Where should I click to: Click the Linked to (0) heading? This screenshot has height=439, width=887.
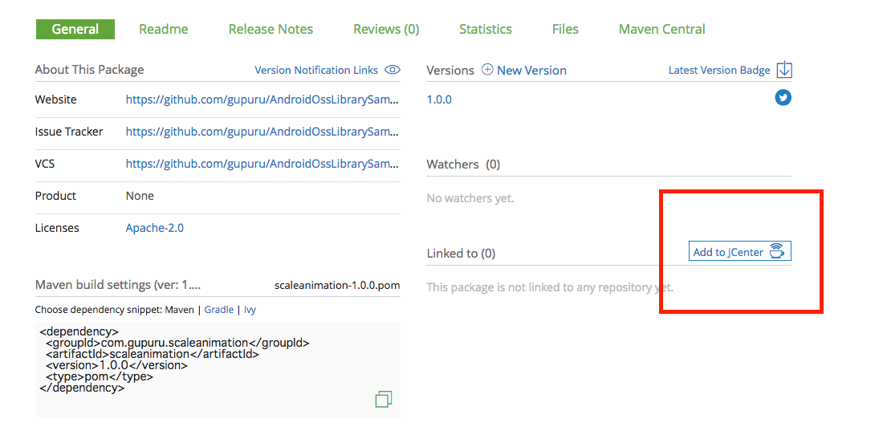click(x=461, y=254)
